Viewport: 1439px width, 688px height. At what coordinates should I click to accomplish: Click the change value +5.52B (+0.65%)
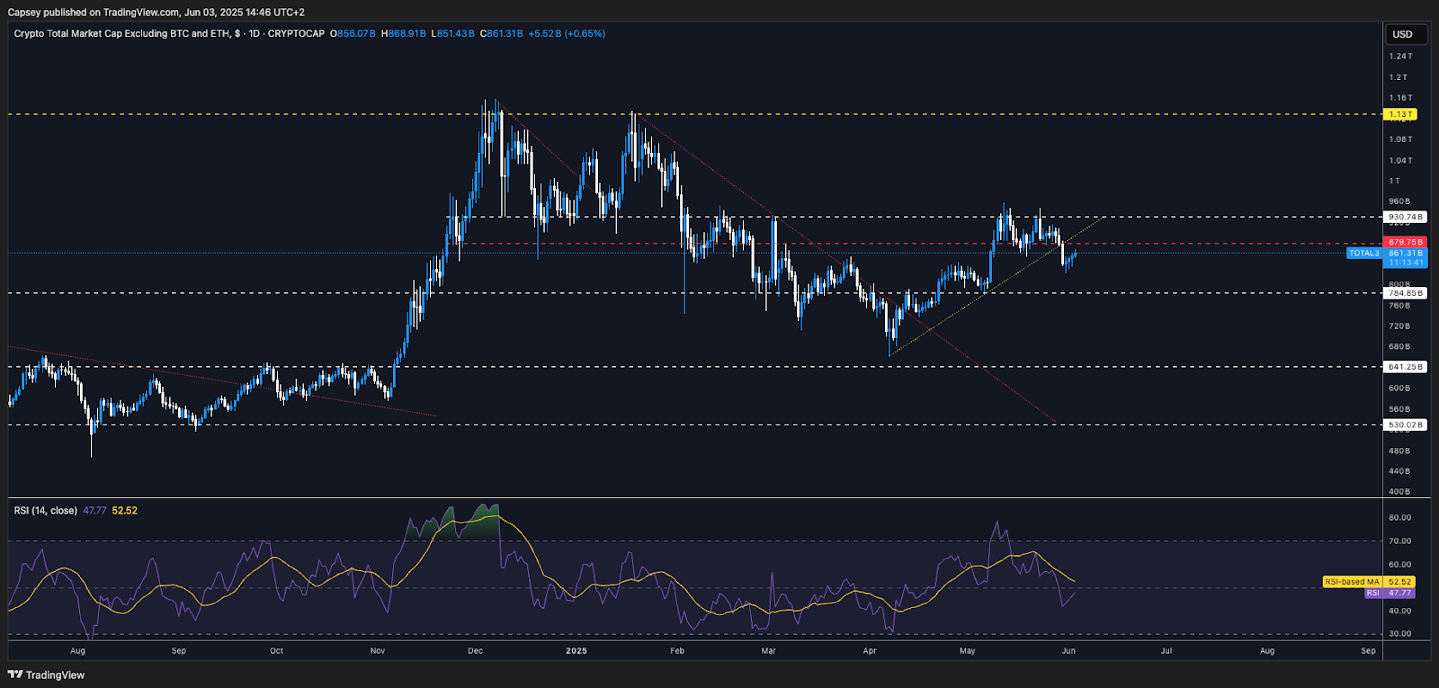pos(567,33)
